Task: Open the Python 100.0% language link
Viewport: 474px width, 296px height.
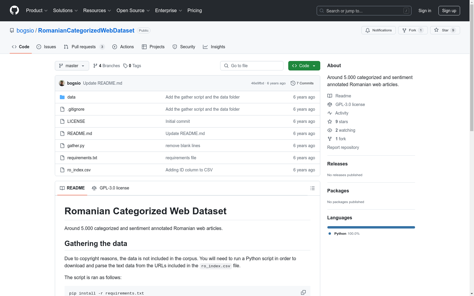Action: 344,234
